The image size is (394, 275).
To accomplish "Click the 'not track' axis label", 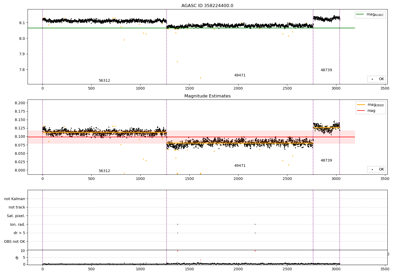I will 17,207.
